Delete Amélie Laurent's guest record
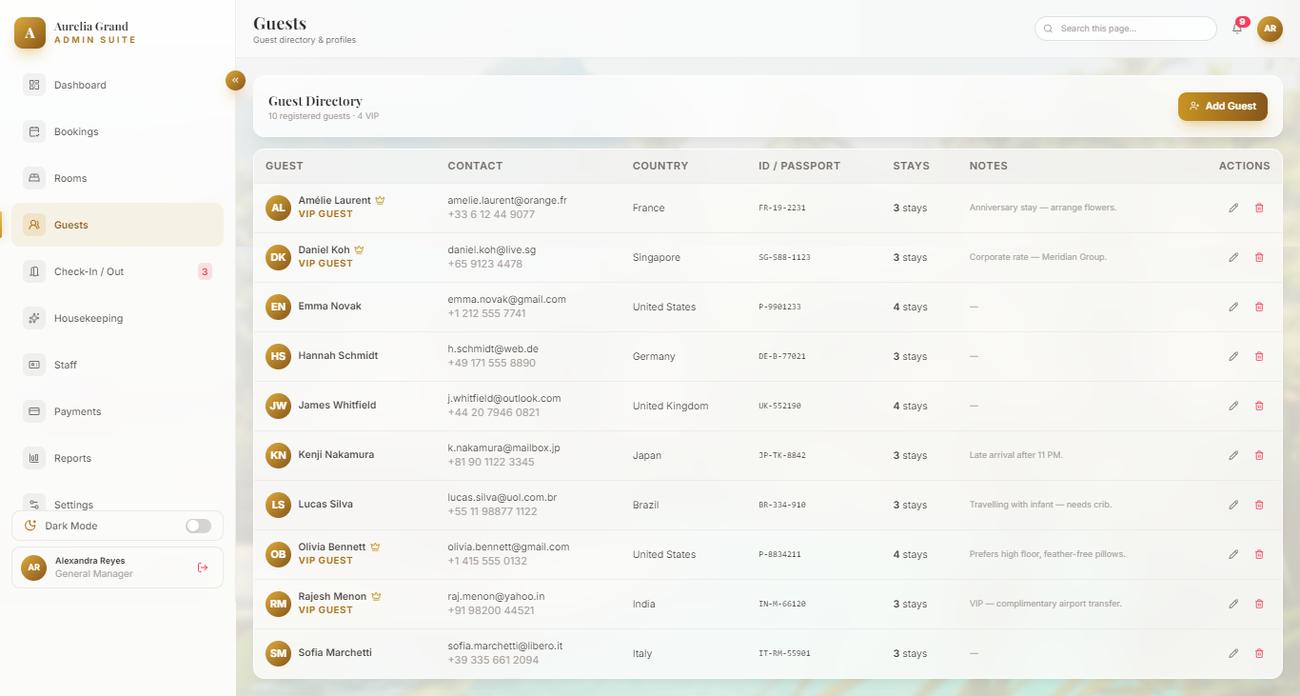1300x696 pixels. pyautogui.click(x=1259, y=208)
